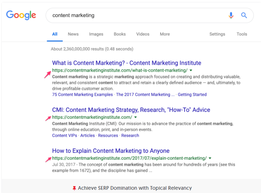The width and height of the screenshot is (261, 193).
Task: Click the red pin icon beside Achieve SERP Domination
Action: [74, 188]
